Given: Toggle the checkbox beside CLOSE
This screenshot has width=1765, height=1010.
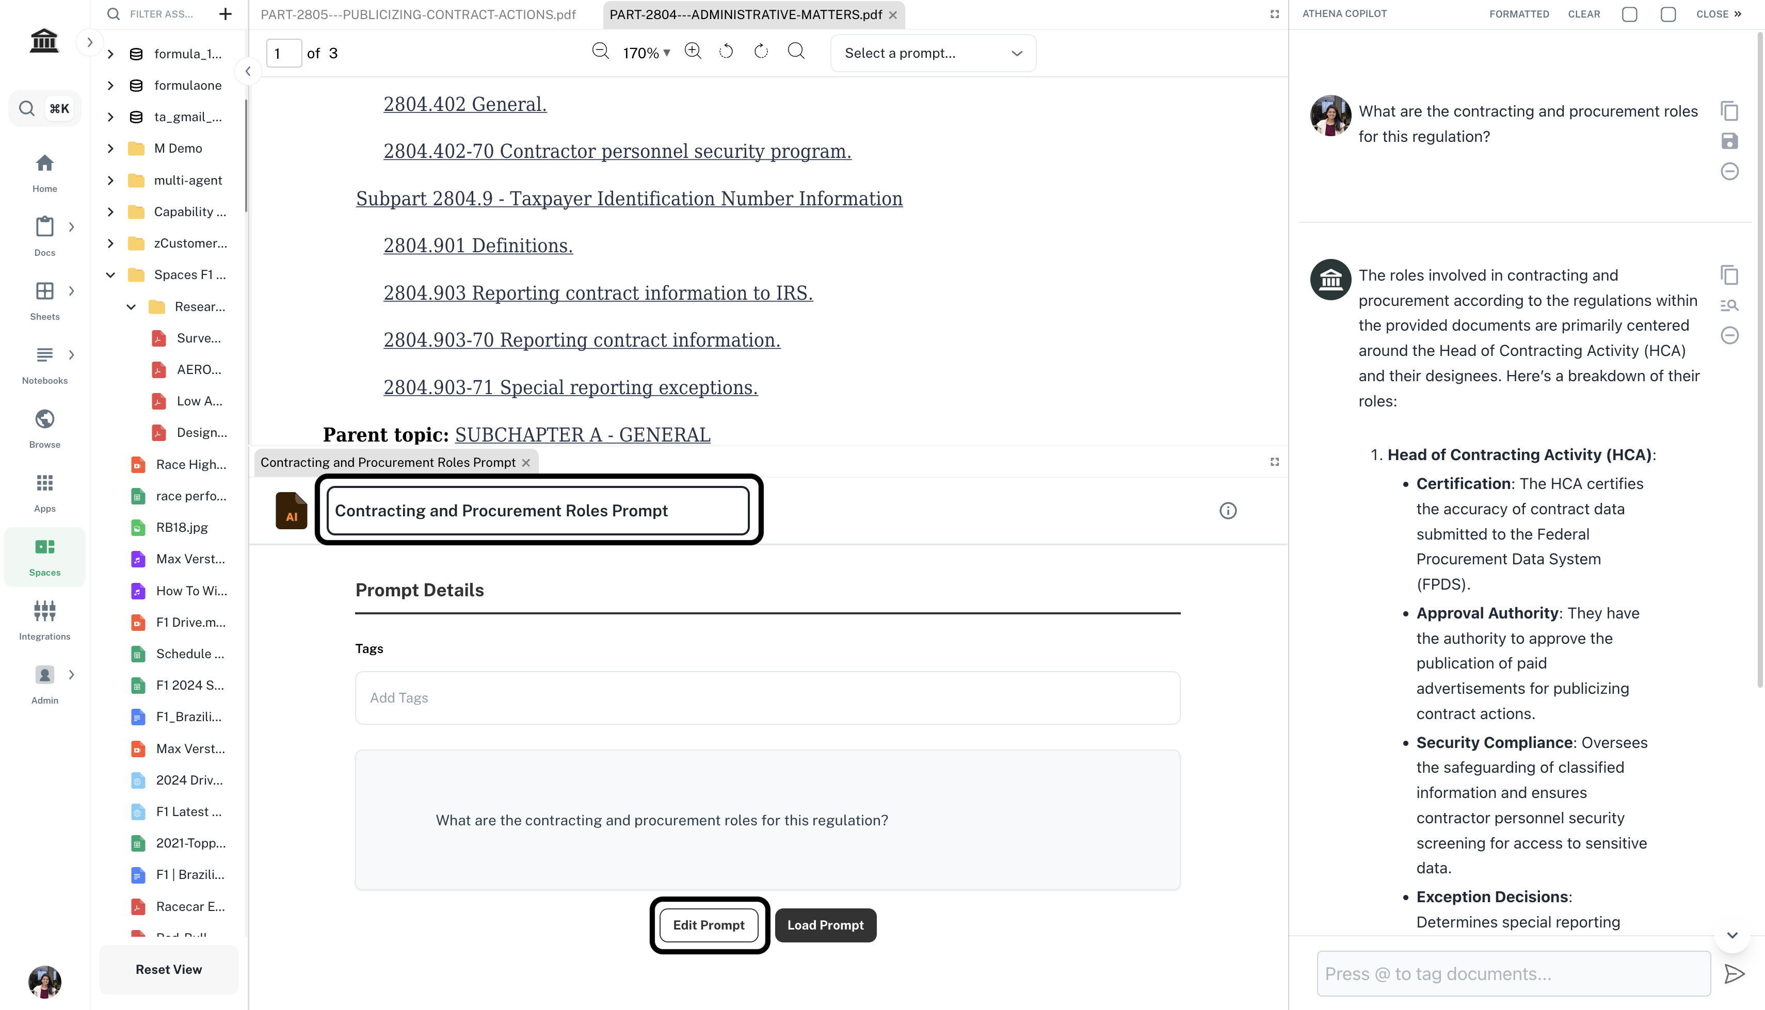Looking at the screenshot, I should [x=1668, y=14].
